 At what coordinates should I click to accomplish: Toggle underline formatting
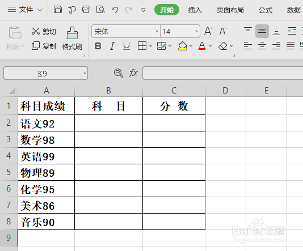click(x=127, y=46)
